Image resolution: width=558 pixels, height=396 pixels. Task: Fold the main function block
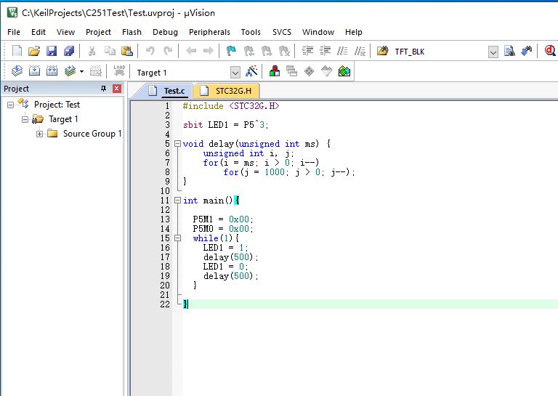(x=177, y=201)
